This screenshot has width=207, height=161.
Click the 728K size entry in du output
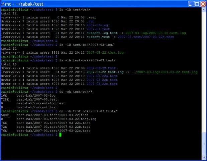pyautogui.click(x=5, y=99)
